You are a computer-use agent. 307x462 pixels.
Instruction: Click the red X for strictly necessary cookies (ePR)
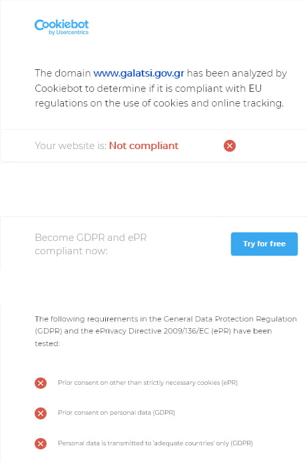click(x=41, y=383)
